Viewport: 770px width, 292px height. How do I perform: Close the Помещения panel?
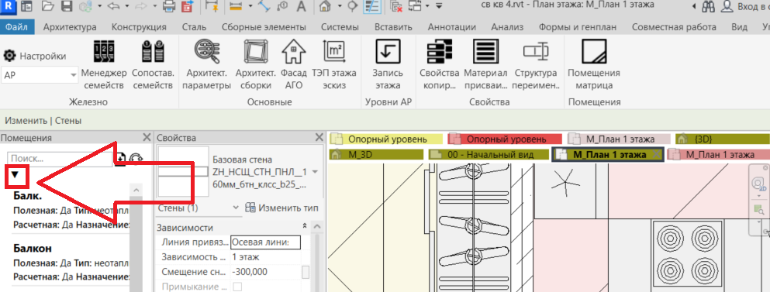point(147,137)
